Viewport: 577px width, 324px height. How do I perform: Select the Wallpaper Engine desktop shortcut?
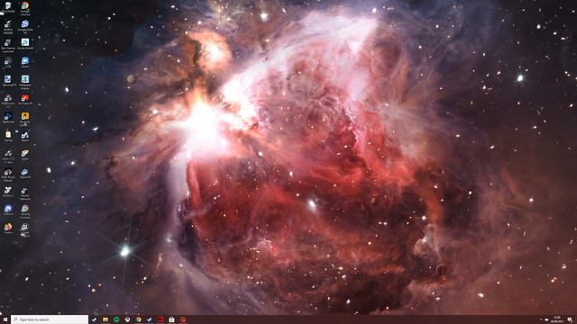25,82
